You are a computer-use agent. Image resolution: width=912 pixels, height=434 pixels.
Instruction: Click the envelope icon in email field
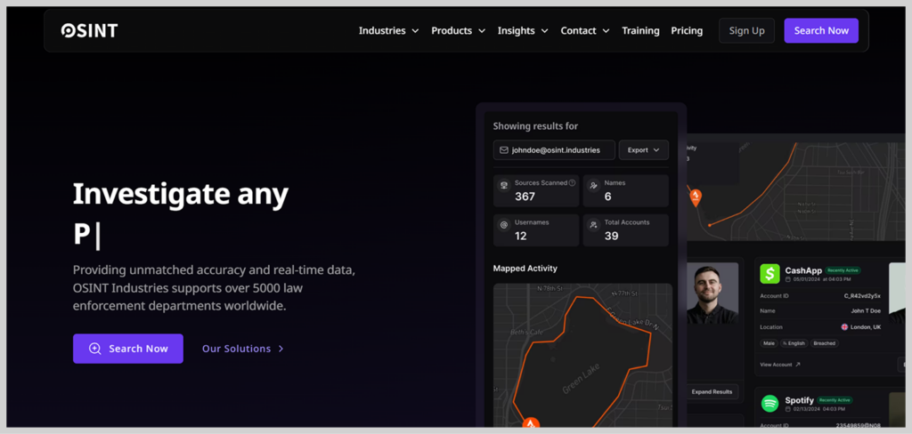pos(504,150)
